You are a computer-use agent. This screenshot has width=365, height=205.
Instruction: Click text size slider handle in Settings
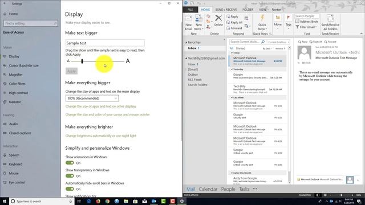click(x=82, y=61)
